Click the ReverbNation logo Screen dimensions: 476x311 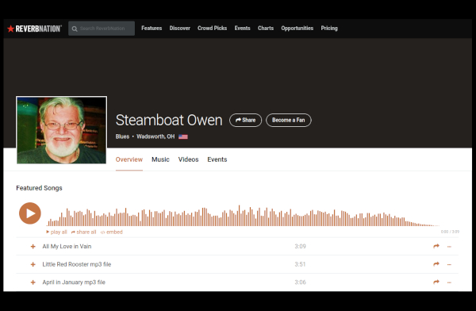click(x=34, y=29)
